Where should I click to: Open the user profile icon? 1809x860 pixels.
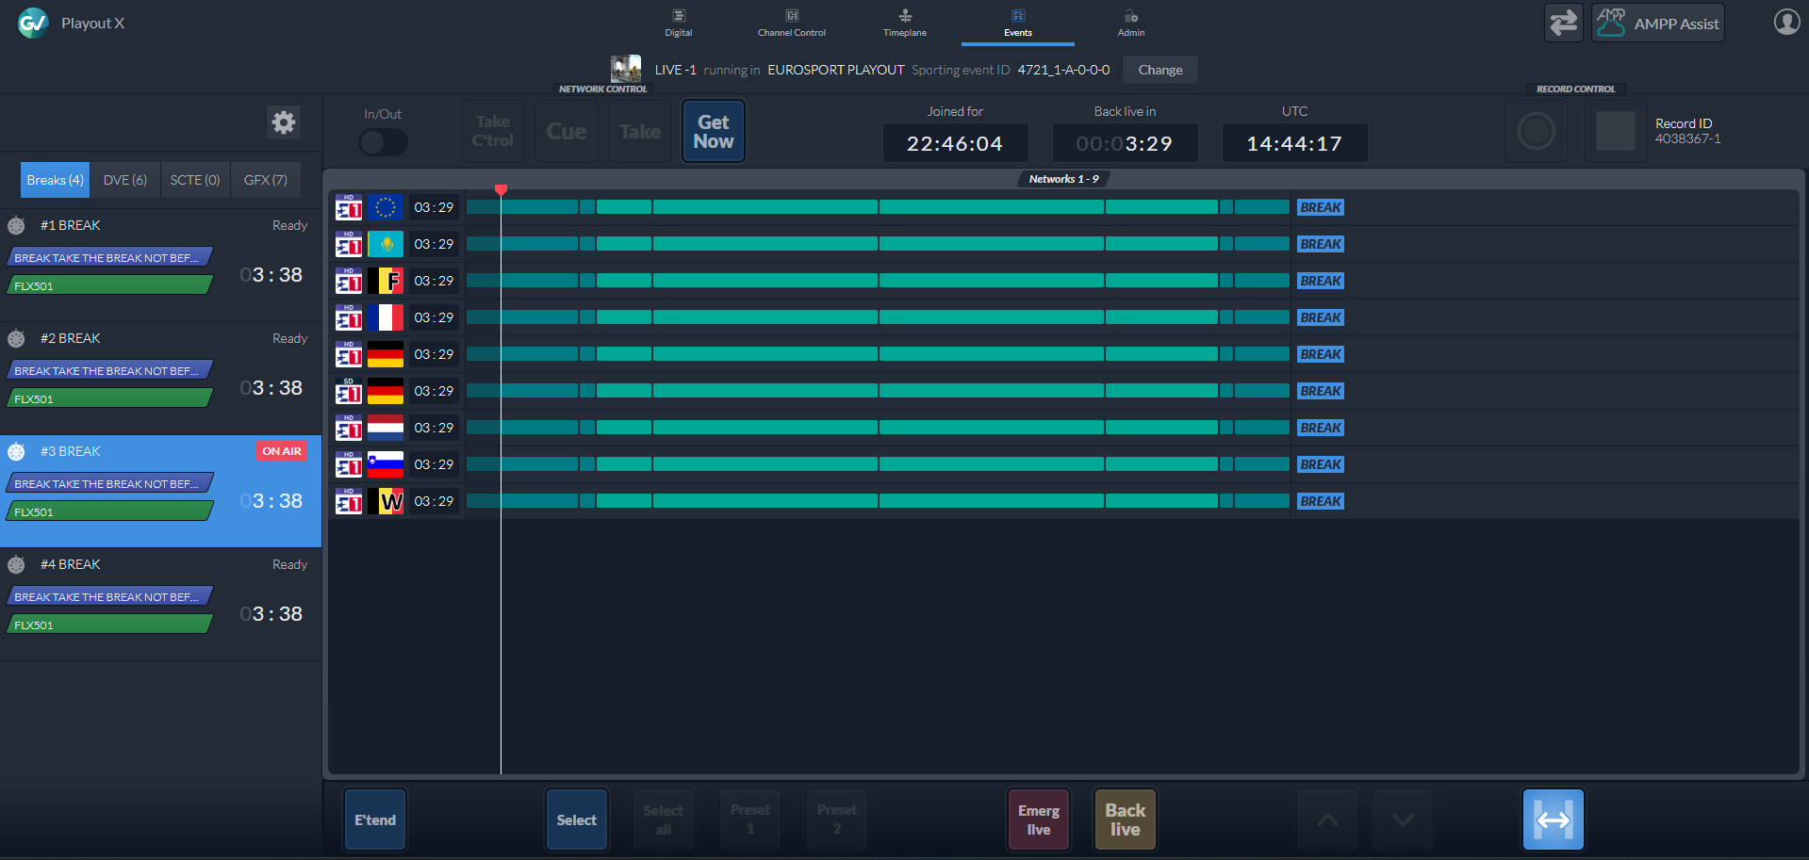point(1786,22)
